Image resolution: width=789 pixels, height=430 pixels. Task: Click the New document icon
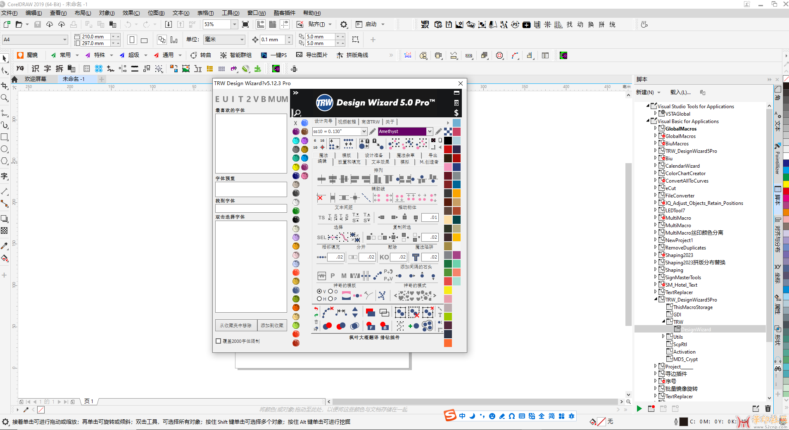[7, 24]
